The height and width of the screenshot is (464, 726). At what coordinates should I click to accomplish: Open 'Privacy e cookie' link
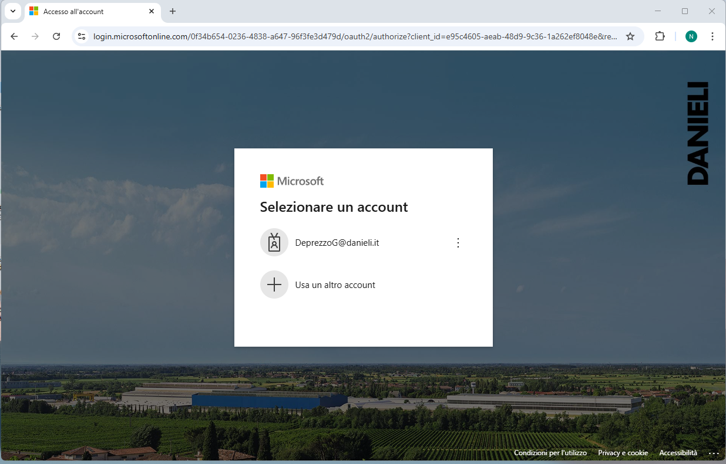pyautogui.click(x=623, y=453)
